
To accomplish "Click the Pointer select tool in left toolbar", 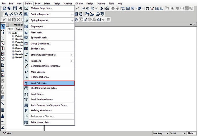I will (x=3, y=27).
